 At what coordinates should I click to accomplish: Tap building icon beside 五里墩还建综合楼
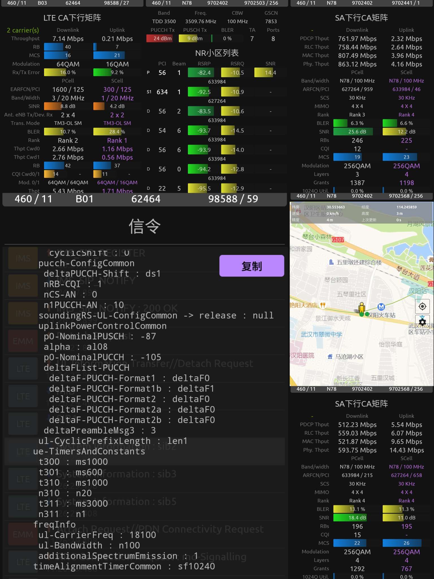coord(331,262)
